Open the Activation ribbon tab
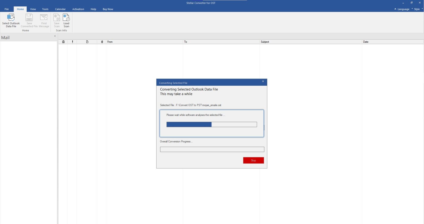424x224 pixels. click(78, 9)
